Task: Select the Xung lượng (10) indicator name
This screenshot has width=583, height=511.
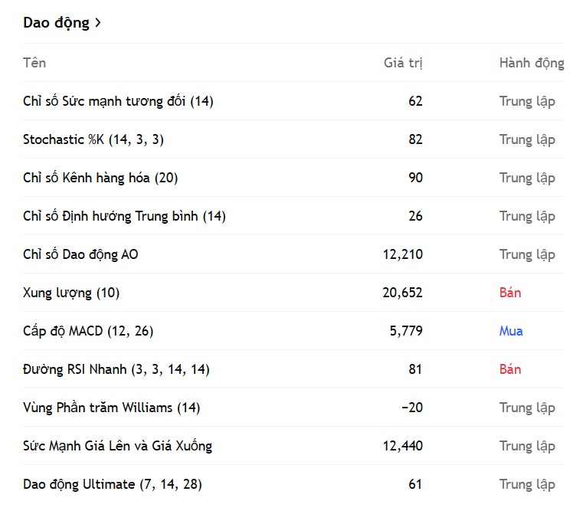Action: tap(71, 293)
